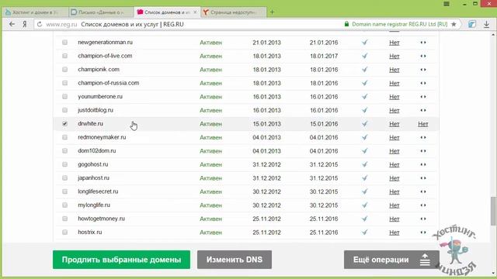Open dots menu for dom102dom.ru
Image resolution: width=497 pixels, height=279 pixels.
423,151
